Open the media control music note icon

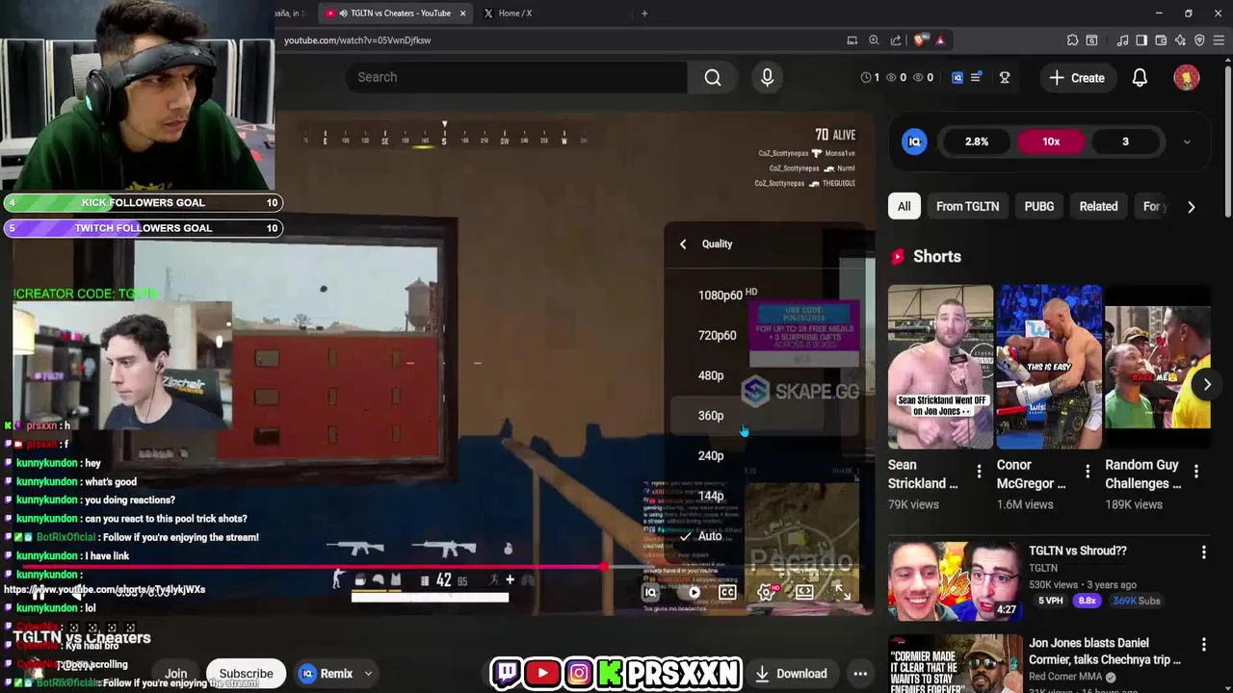(x=1122, y=40)
